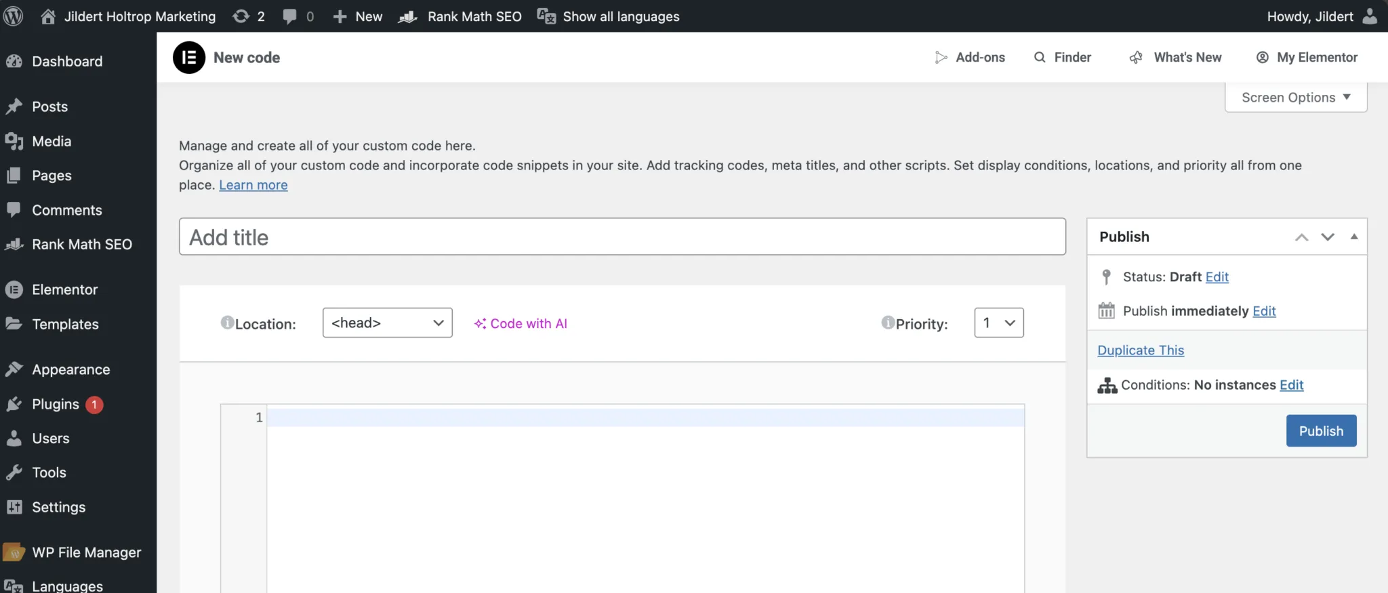Screen dimensions: 1388x593
Task: Click the comments bubble in admin bar
Action: [x=290, y=16]
